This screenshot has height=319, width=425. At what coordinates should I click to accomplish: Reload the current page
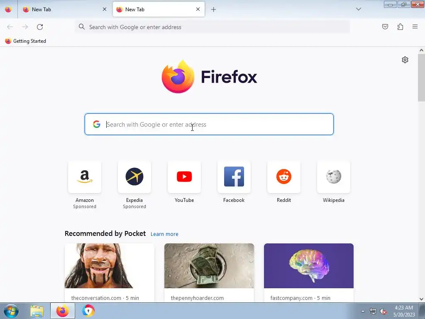[x=40, y=27]
